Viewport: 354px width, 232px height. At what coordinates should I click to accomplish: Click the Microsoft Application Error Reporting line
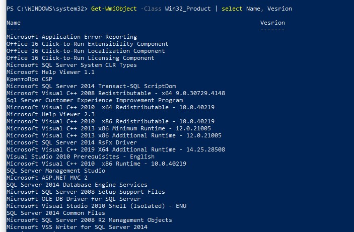72,37
